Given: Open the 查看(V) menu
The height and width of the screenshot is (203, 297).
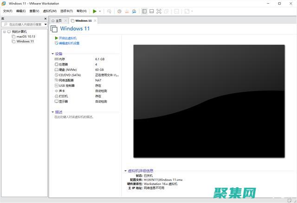Looking at the screenshot, I should tap(34, 11).
